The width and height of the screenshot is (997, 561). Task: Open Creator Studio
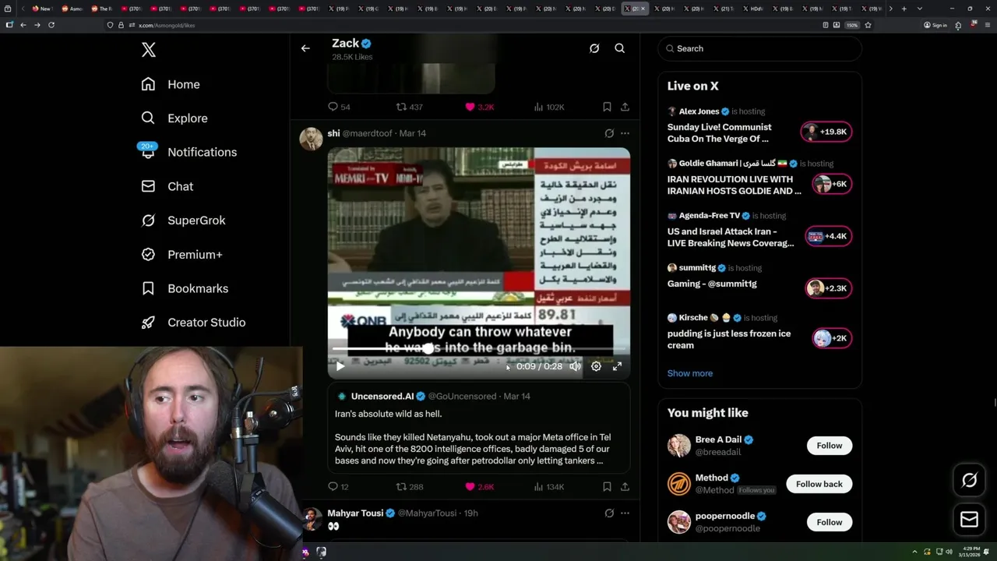pos(193,323)
